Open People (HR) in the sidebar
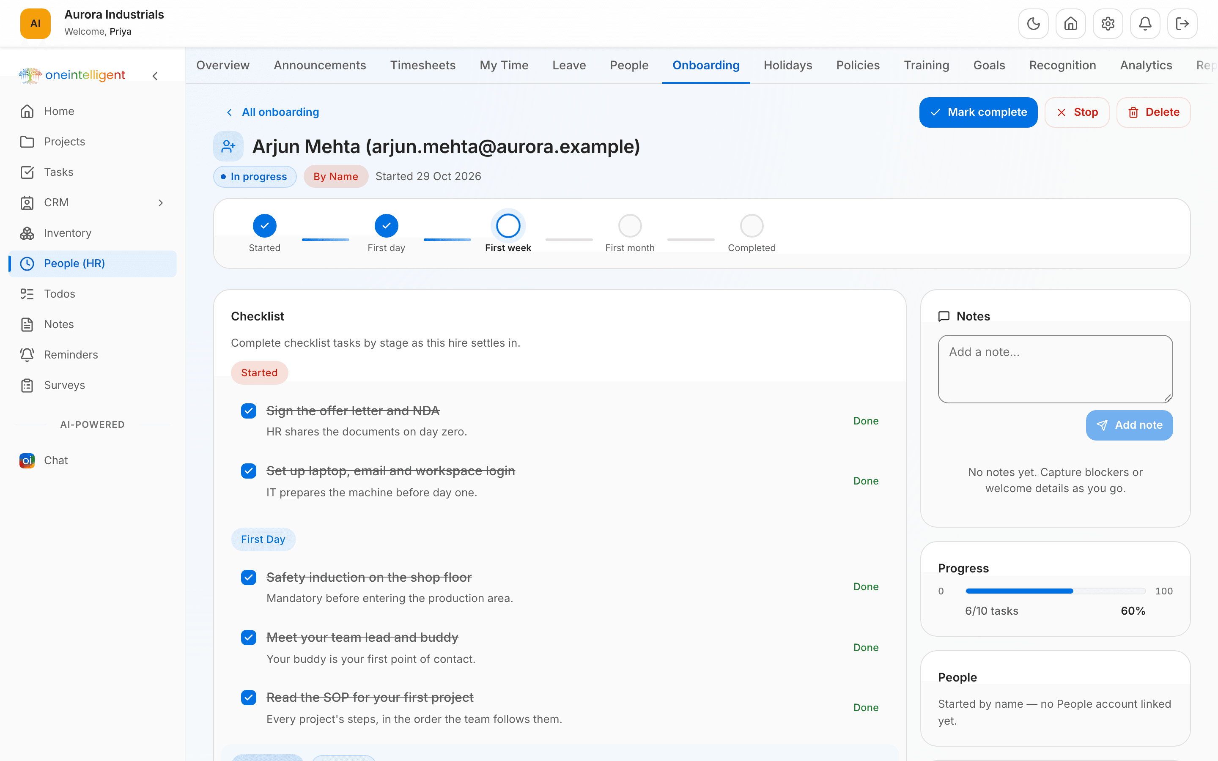Screen dimensions: 1218x761 click(x=93, y=264)
